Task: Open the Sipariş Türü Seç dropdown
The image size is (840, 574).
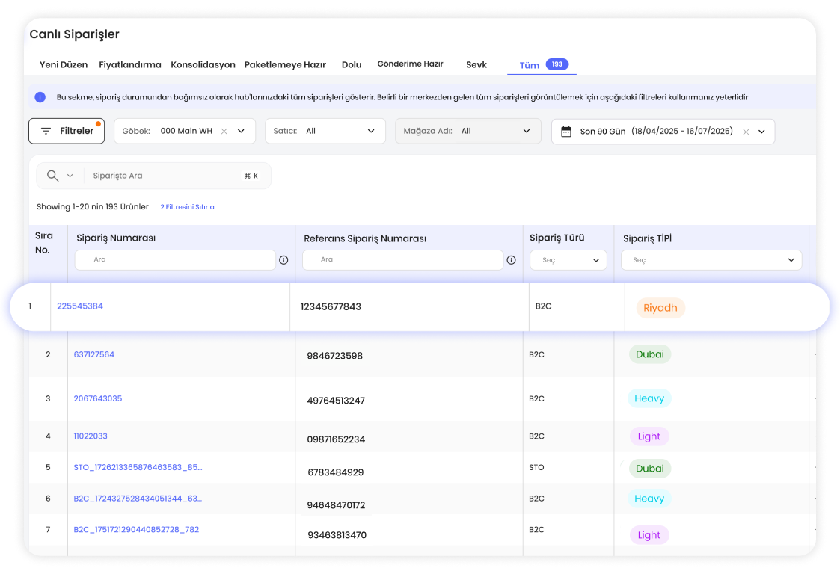Action: point(568,260)
